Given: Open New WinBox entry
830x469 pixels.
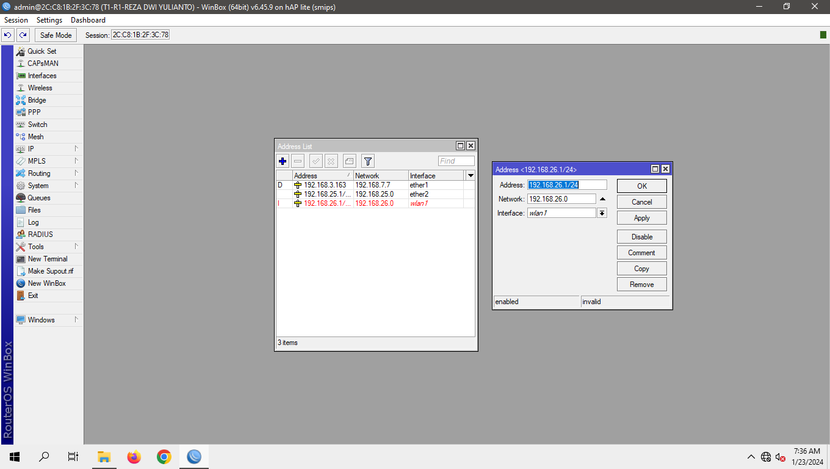Looking at the screenshot, I should [48, 283].
